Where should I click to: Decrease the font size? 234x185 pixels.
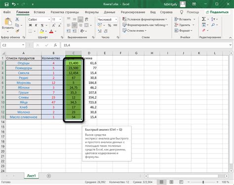pyautogui.click(x=60, y=25)
